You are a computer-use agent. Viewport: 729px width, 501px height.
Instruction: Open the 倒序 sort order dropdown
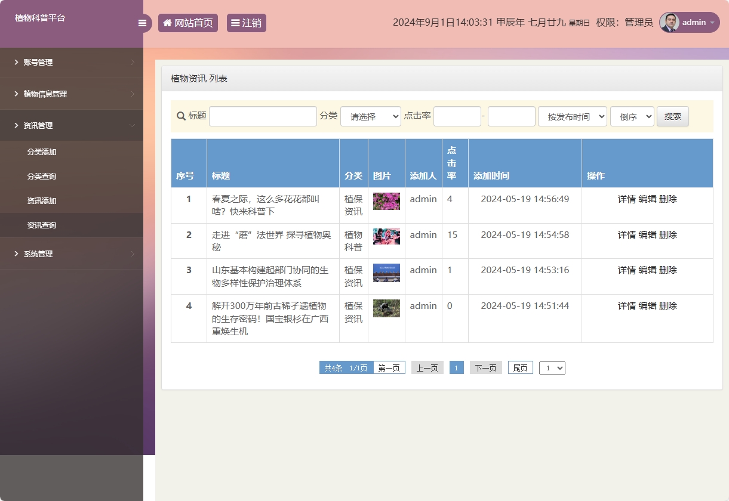coord(632,117)
